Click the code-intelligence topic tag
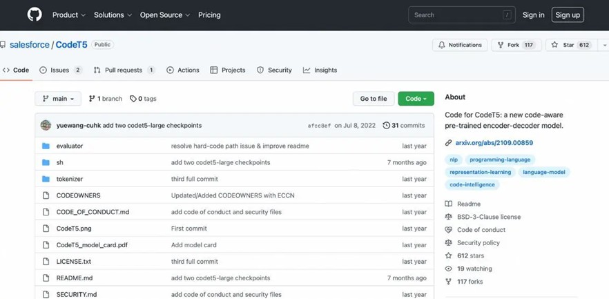Screen dimensions: 609x299 [472, 184]
